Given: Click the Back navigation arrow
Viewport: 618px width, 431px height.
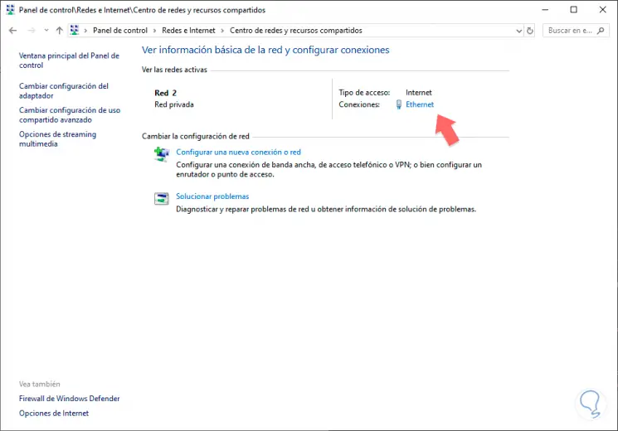Looking at the screenshot, I should click(x=12, y=31).
